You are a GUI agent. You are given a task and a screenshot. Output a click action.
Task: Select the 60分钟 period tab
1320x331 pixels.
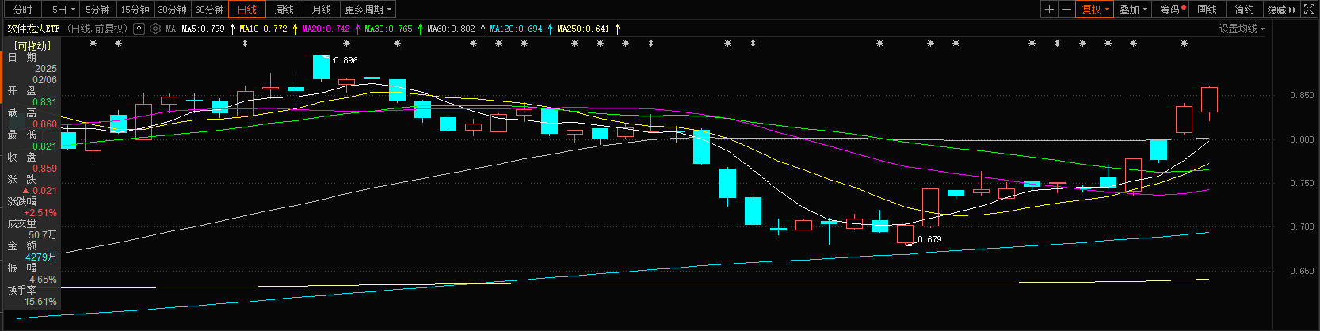click(210, 10)
